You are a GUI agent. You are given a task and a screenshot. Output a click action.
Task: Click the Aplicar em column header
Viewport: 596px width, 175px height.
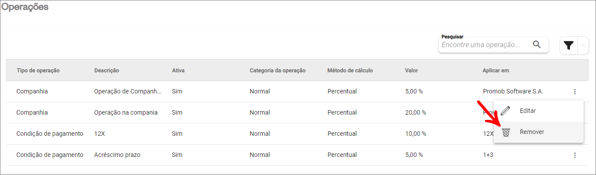tap(496, 71)
